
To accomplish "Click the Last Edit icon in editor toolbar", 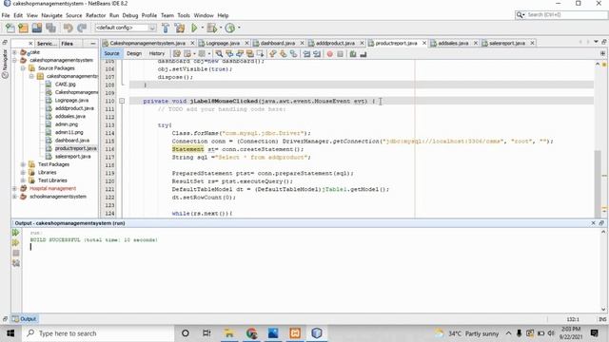I will (x=177, y=54).
